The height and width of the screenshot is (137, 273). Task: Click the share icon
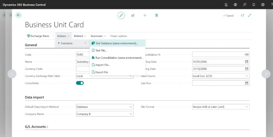click(133, 15)
